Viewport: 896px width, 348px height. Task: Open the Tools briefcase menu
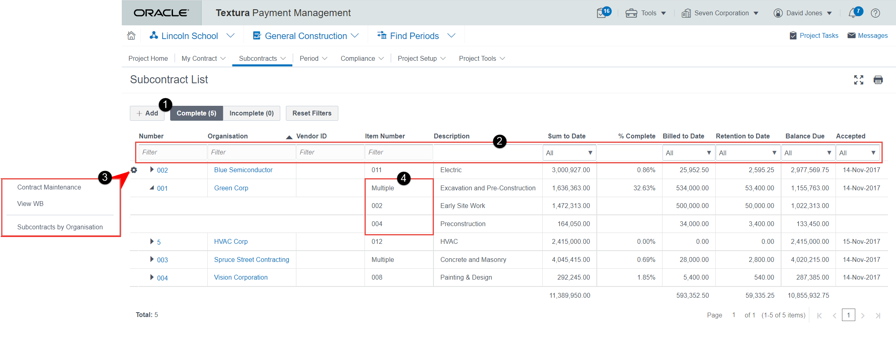coord(646,13)
